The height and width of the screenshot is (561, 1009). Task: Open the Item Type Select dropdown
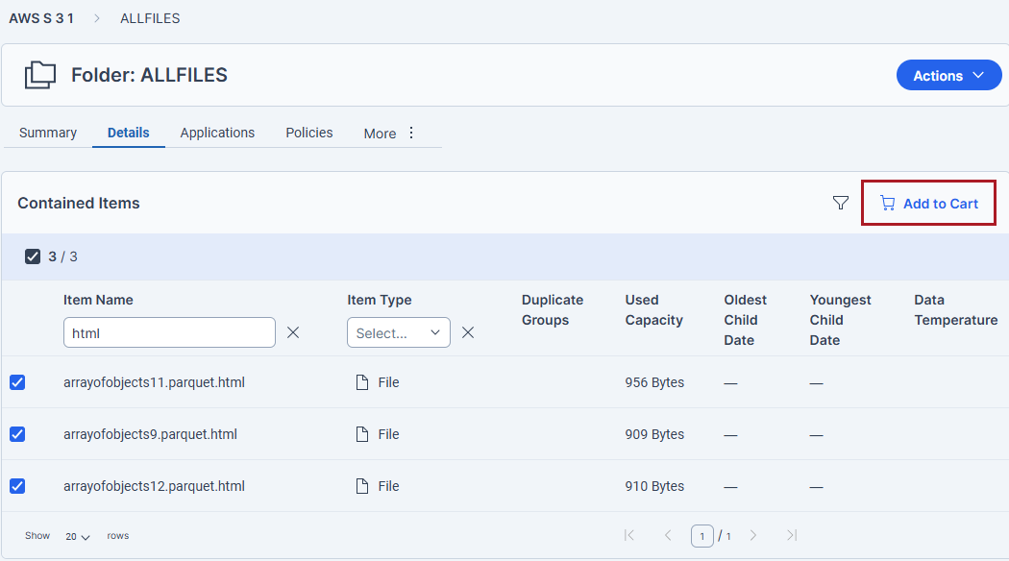pos(399,332)
